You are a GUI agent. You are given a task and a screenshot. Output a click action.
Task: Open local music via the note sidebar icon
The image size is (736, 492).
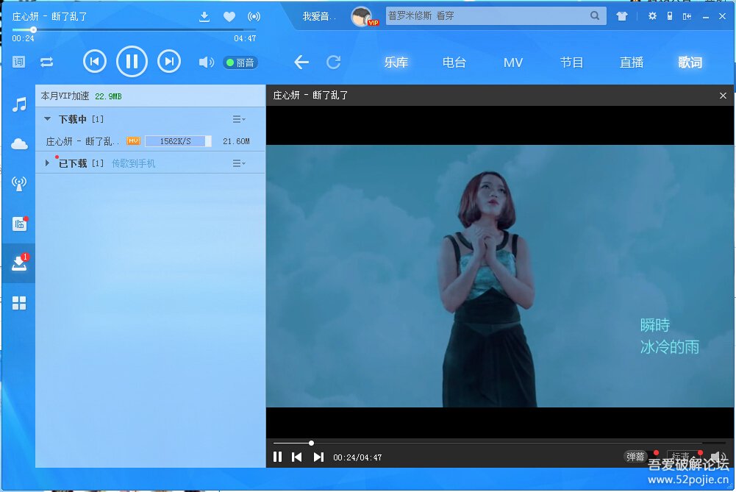tap(19, 104)
